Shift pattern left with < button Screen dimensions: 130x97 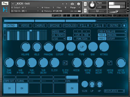click(x=77, y=31)
